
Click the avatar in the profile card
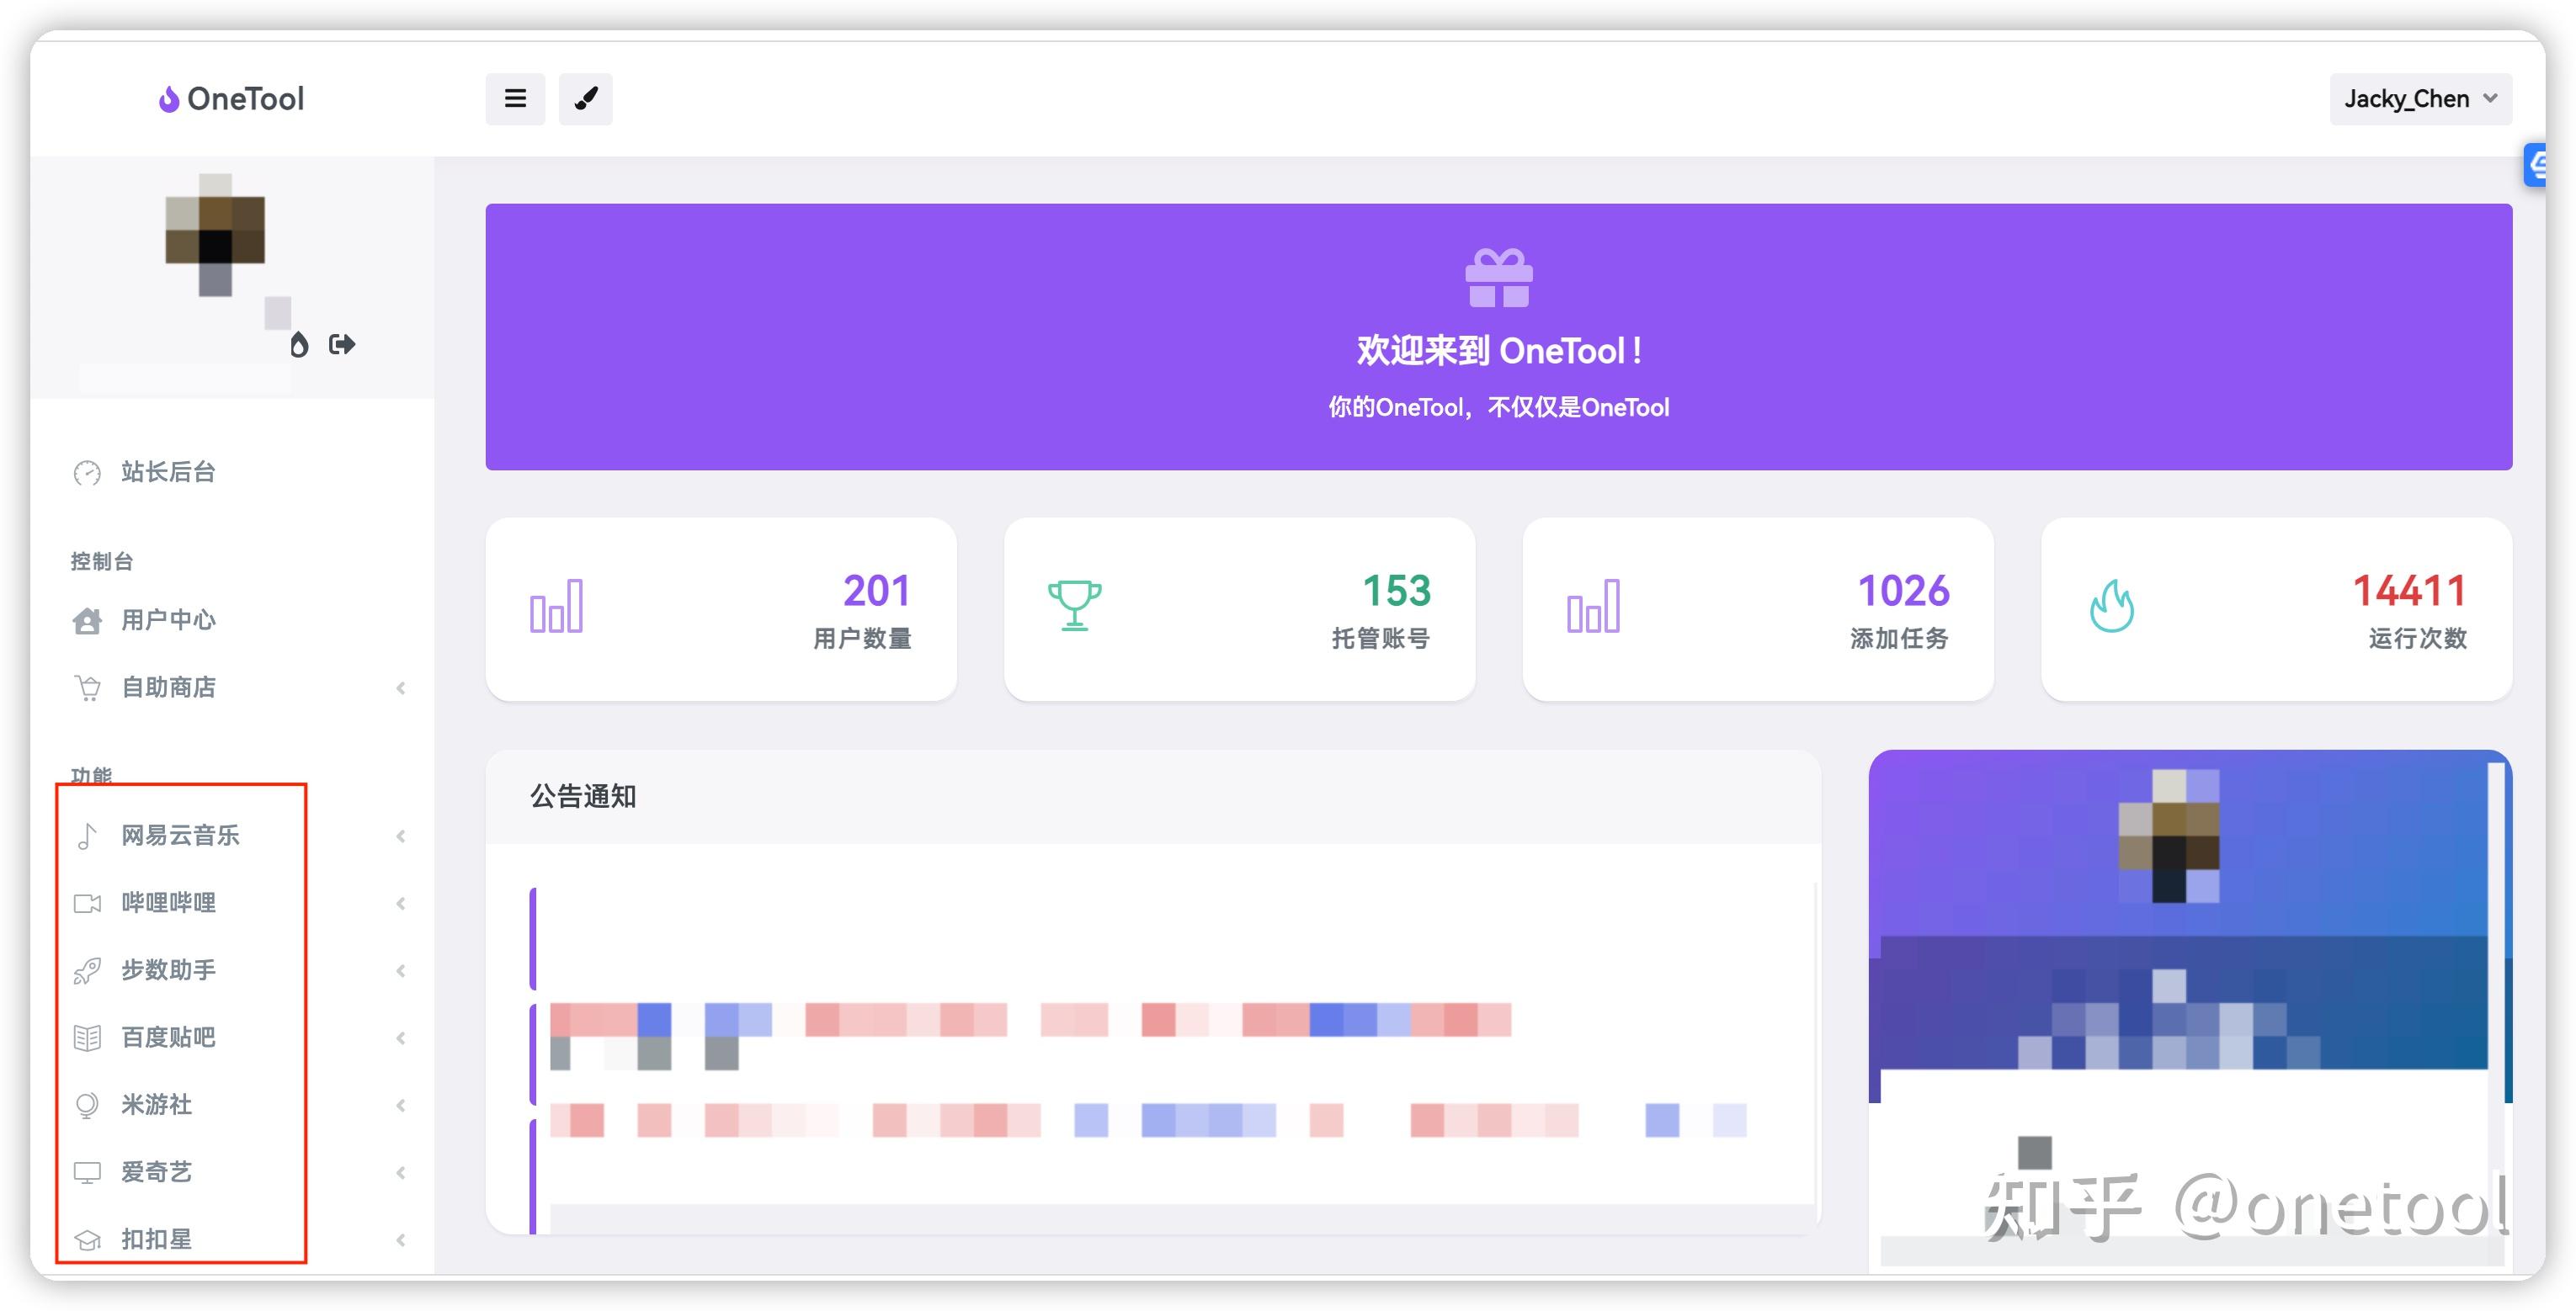click(x=2169, y=836)
